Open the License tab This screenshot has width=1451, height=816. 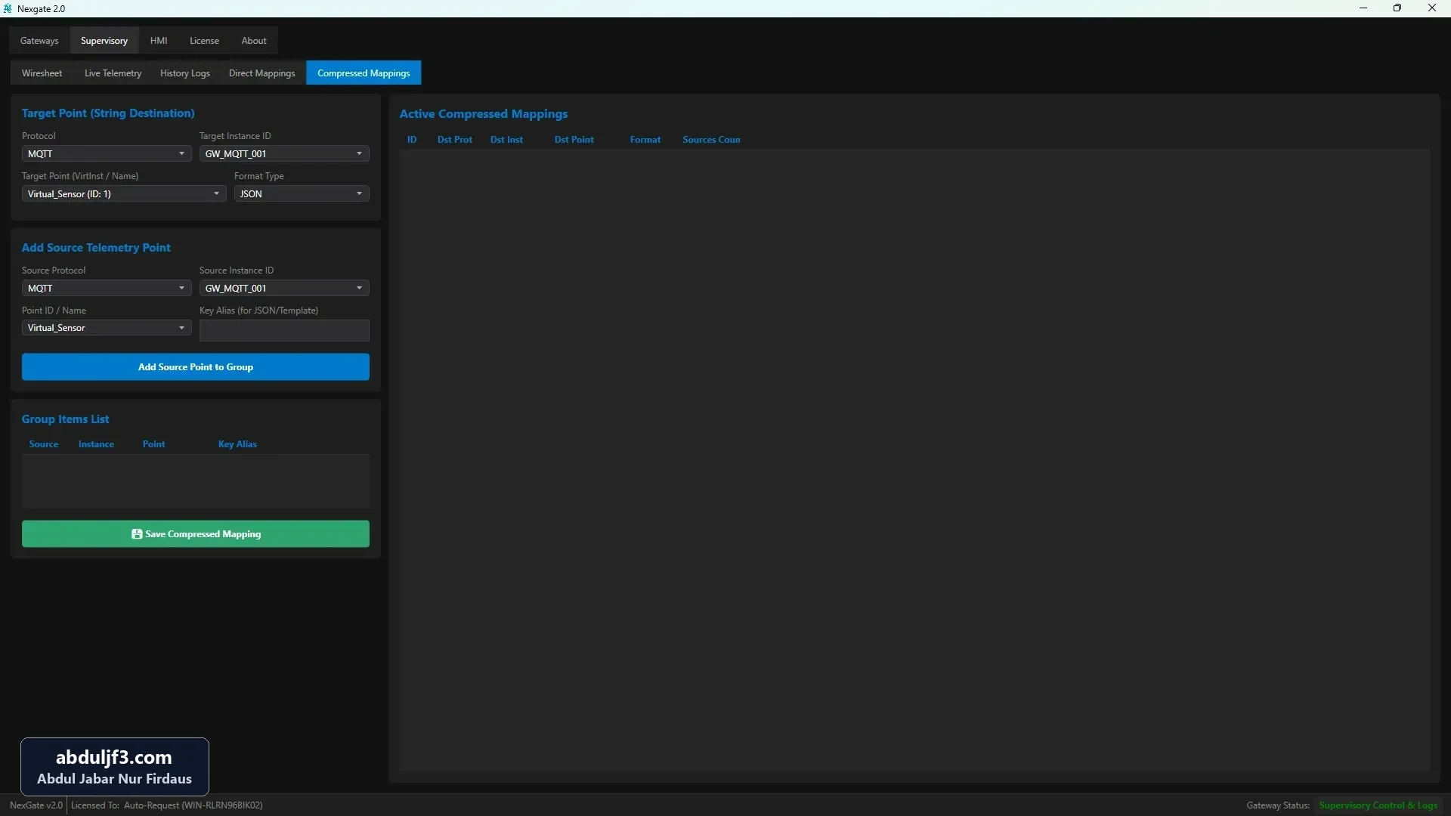(x=204, y=41)
